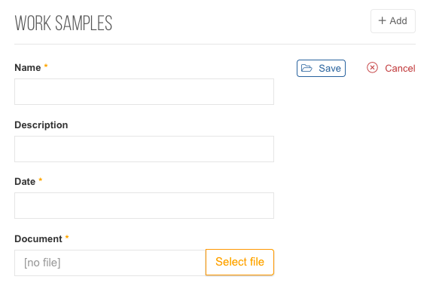The height and width of the screenshot is (295, 430).
Task: Click the open-folder icon inside Save
Action: tap(306, 68)
